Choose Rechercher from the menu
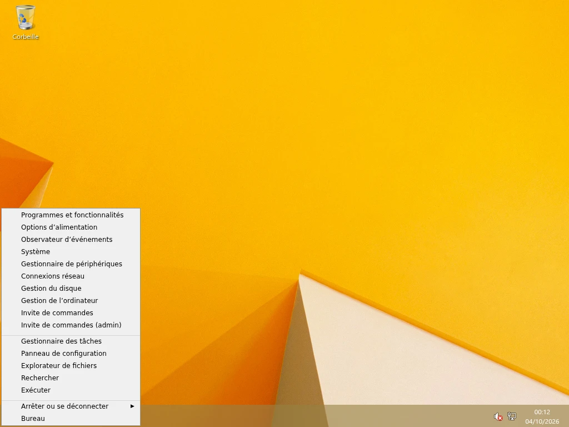The width and height of the screenshot is (569, 427). point(71,378)
